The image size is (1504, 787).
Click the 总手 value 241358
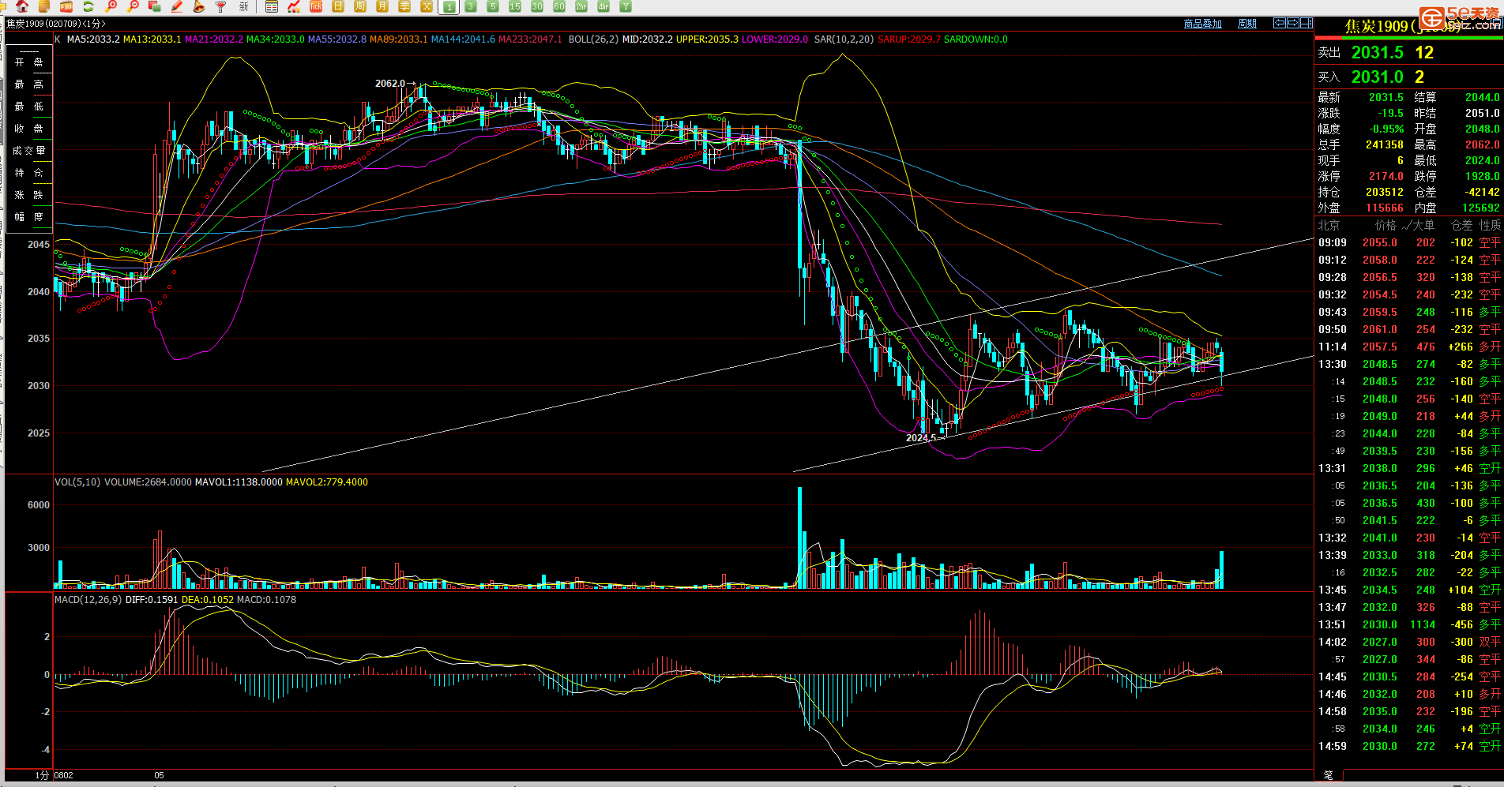click(1385, 145)
